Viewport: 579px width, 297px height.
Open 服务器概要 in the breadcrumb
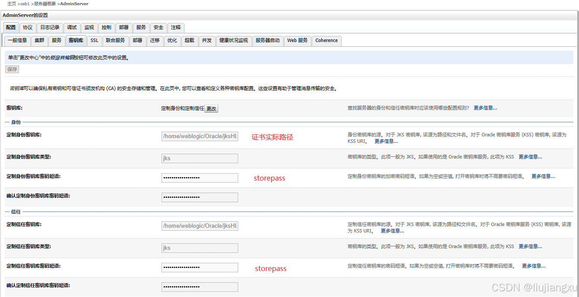[x=45, y=3]
